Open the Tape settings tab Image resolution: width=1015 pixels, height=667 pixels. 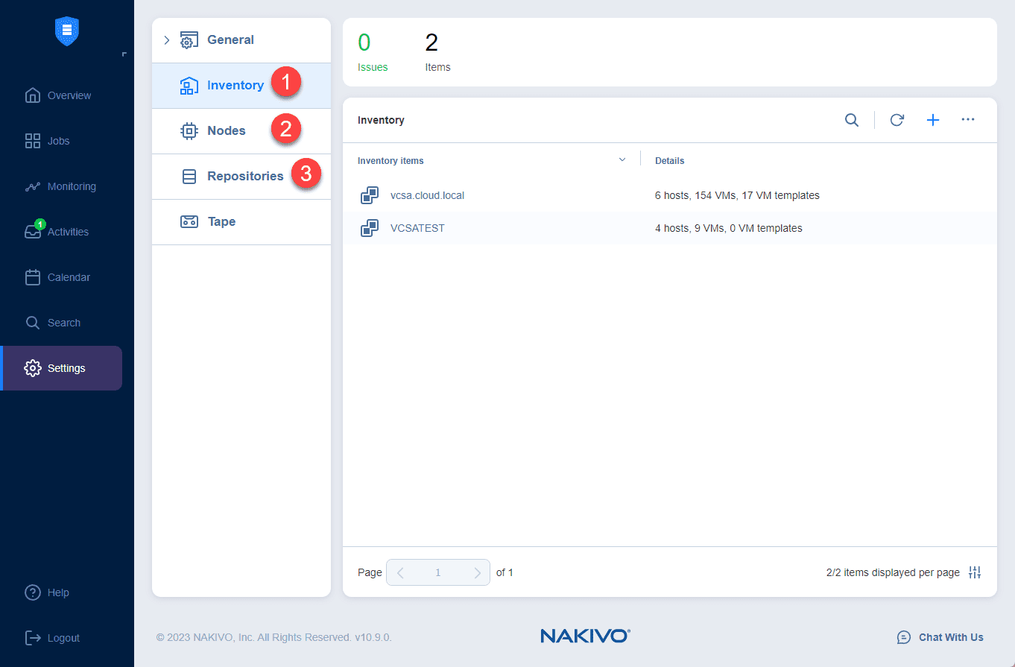click(241, 222)
